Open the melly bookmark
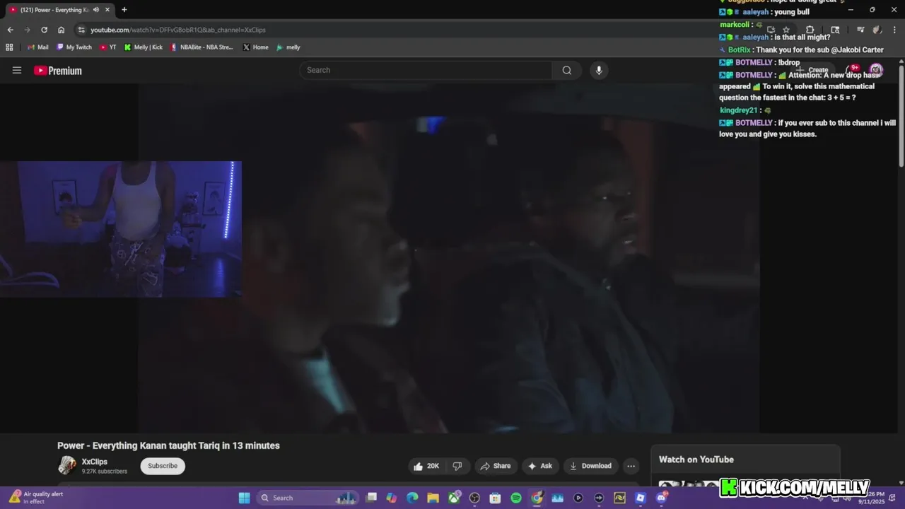 point(288,47)
